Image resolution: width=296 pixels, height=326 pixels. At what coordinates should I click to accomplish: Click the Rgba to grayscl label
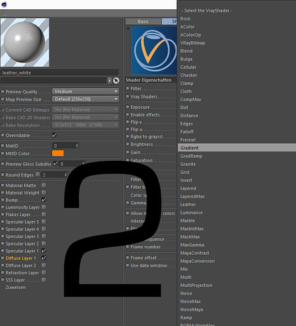pos(146,137)
